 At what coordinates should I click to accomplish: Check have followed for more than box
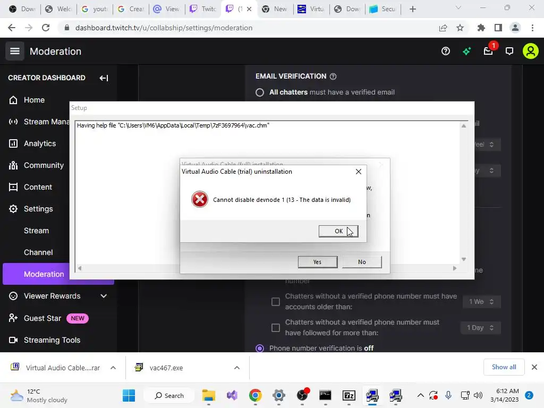(276, 328)
